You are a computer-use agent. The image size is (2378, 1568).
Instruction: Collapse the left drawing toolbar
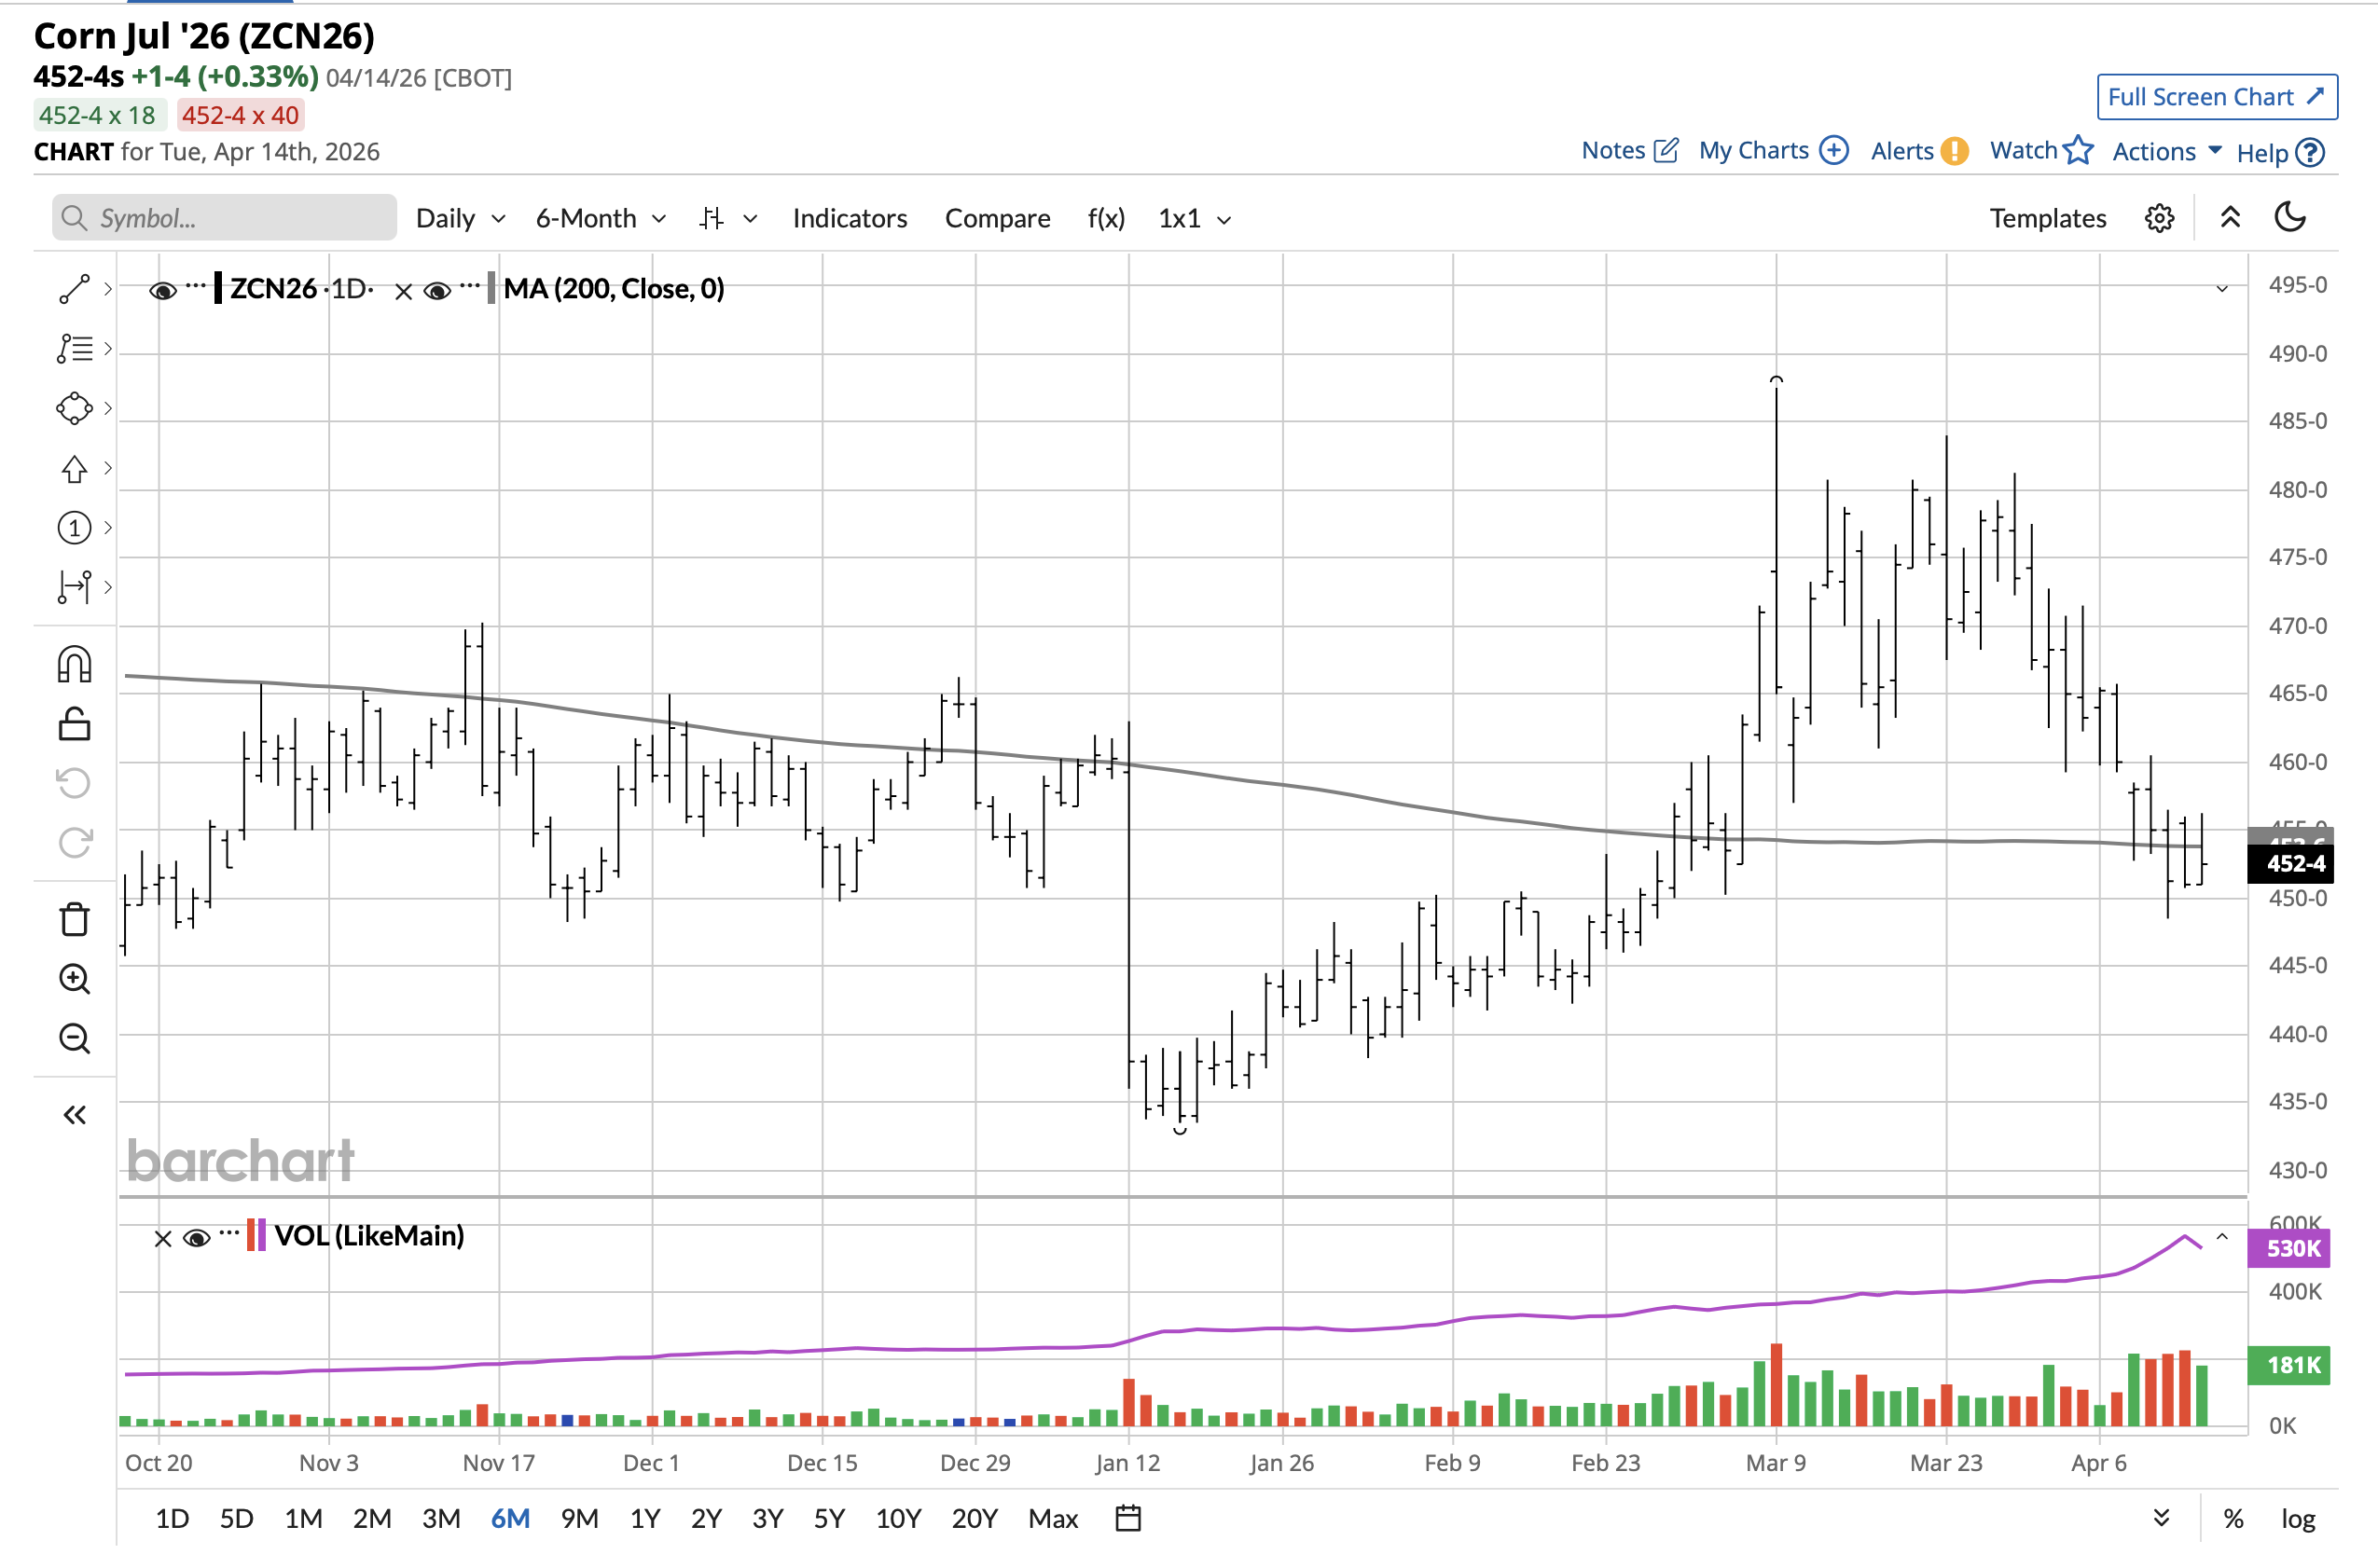(x=75, y=1115)
